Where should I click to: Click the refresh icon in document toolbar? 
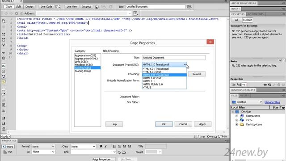111,7
